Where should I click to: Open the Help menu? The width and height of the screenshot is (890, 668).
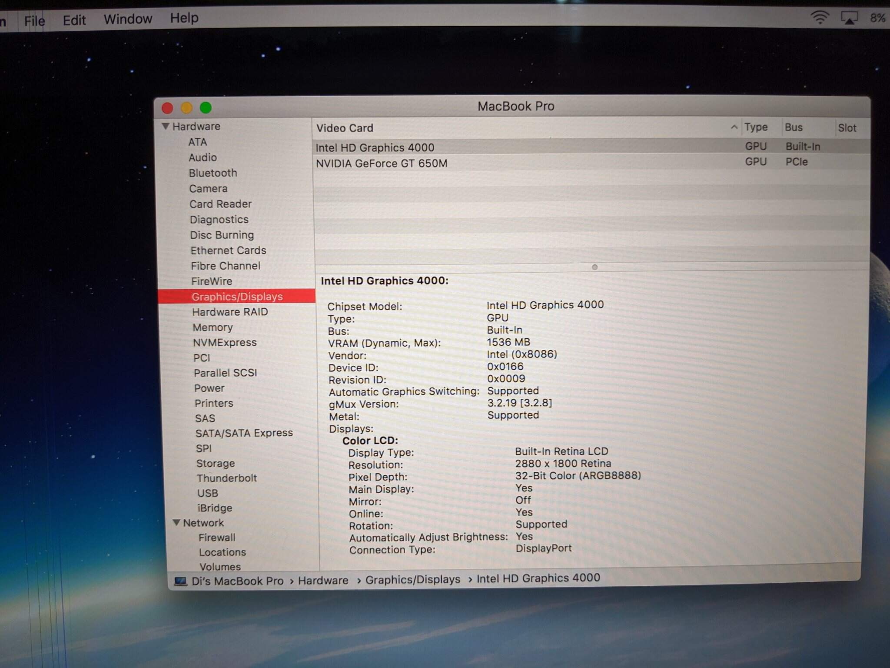(x=184, y=18)
